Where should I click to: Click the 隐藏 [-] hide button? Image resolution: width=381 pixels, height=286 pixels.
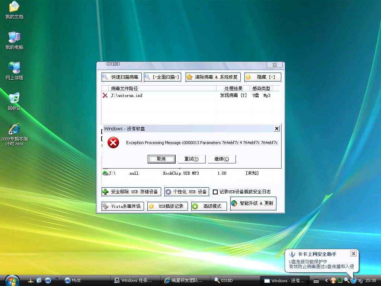[263, 77]
